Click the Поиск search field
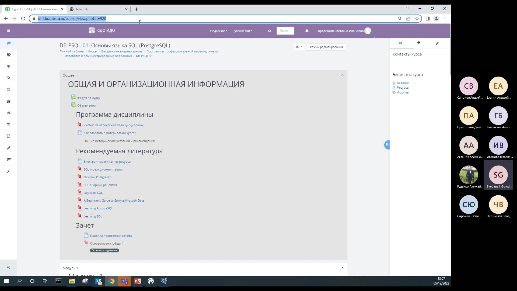 click(285, 31)
